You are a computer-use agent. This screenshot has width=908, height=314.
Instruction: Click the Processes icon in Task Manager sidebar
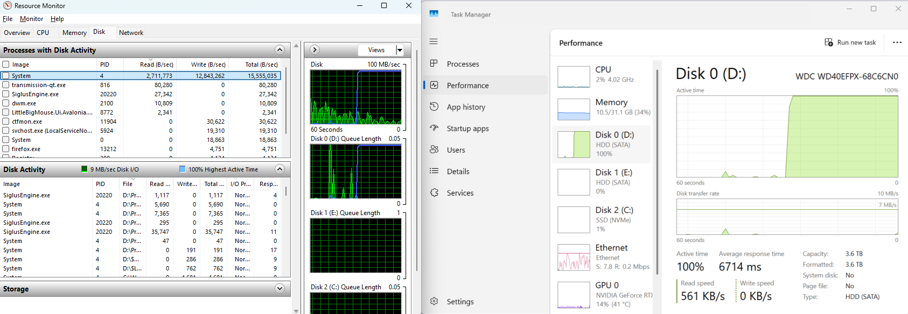pos(434,63)
